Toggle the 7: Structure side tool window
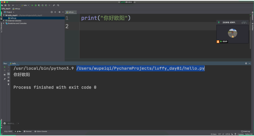Viewport: 254px width, 136px height. click(x=1, y=27)
